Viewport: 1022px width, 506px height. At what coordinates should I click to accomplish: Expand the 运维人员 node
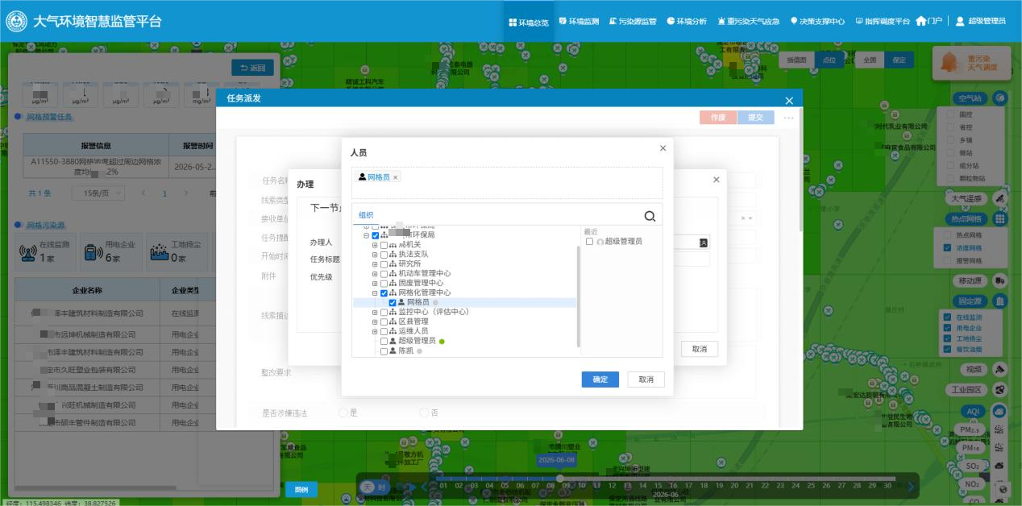coord(375,331)
